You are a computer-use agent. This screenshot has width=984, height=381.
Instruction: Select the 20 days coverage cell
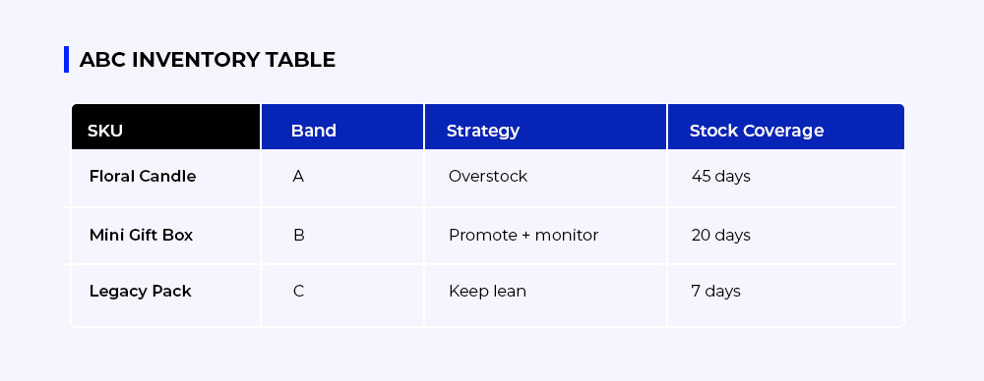tap(785, 236)
